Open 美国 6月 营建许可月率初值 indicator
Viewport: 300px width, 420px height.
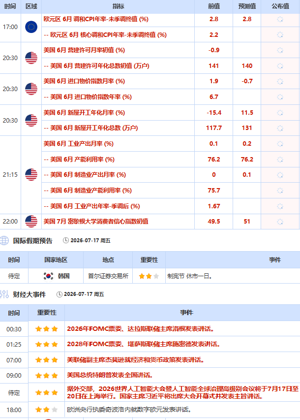(84, 50)
